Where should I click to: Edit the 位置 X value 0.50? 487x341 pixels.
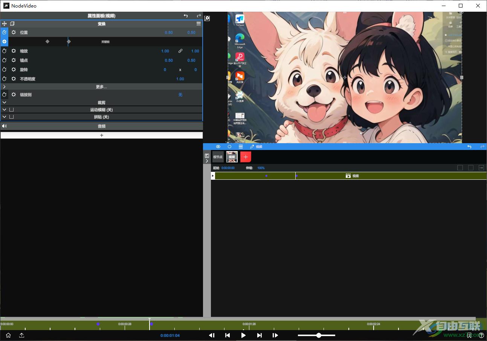[169, 32]
